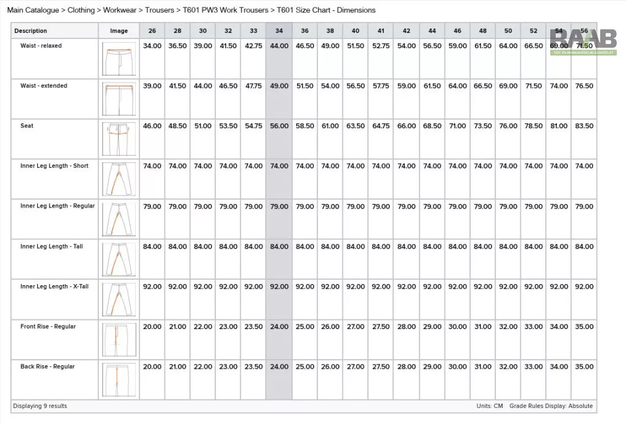Click the Waist - extended trouser diagram

(119, 99)
